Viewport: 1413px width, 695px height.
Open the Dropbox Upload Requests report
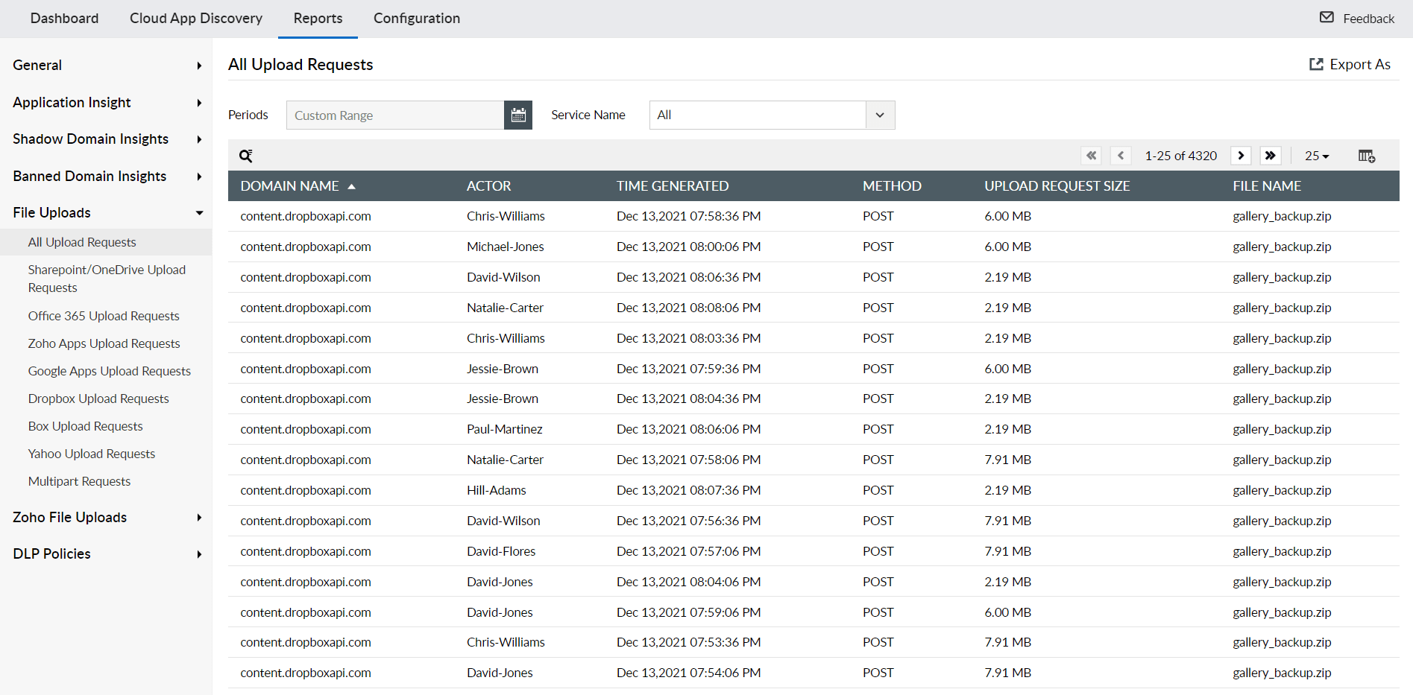point(98,398)
